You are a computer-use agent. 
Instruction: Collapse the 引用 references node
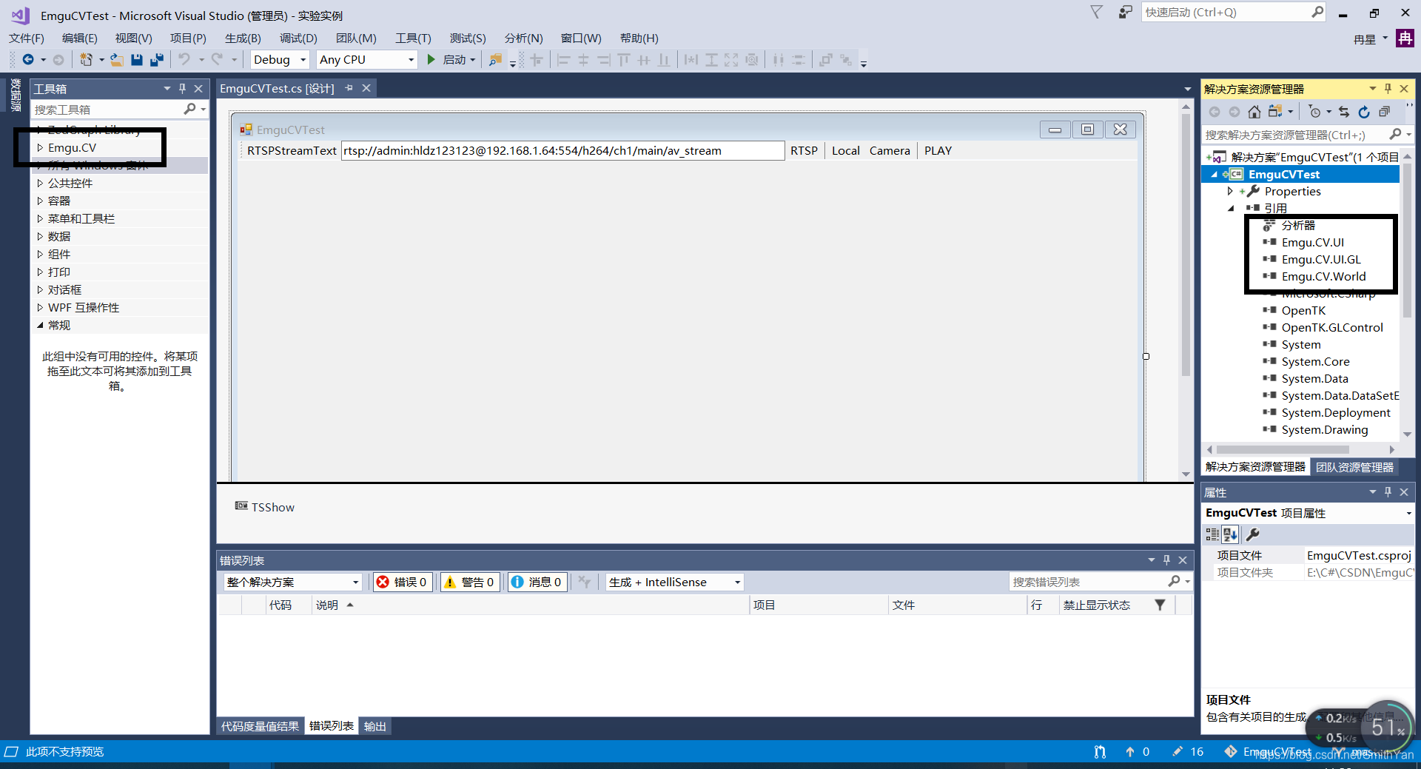(1231, 209)
